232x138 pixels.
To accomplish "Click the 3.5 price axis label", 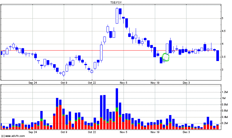I will [223, 57].
